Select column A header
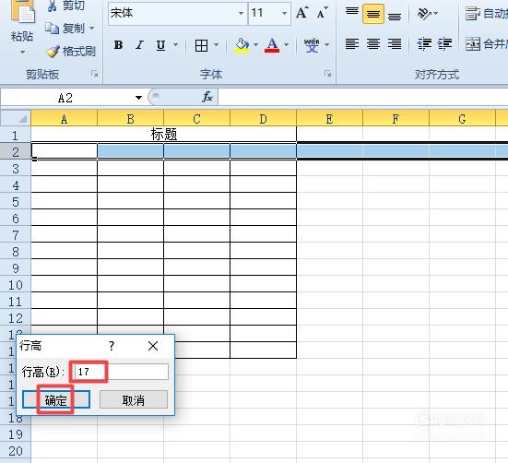This screenshot has height=463, width=508. point(65,119)
